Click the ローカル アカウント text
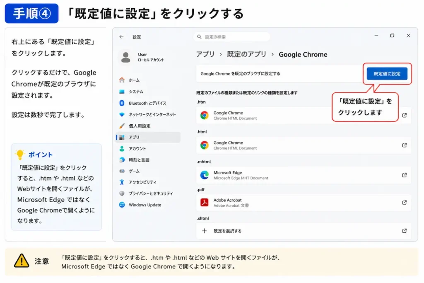The height and width of the screenshot is (283, 424). tap(151, 60)
